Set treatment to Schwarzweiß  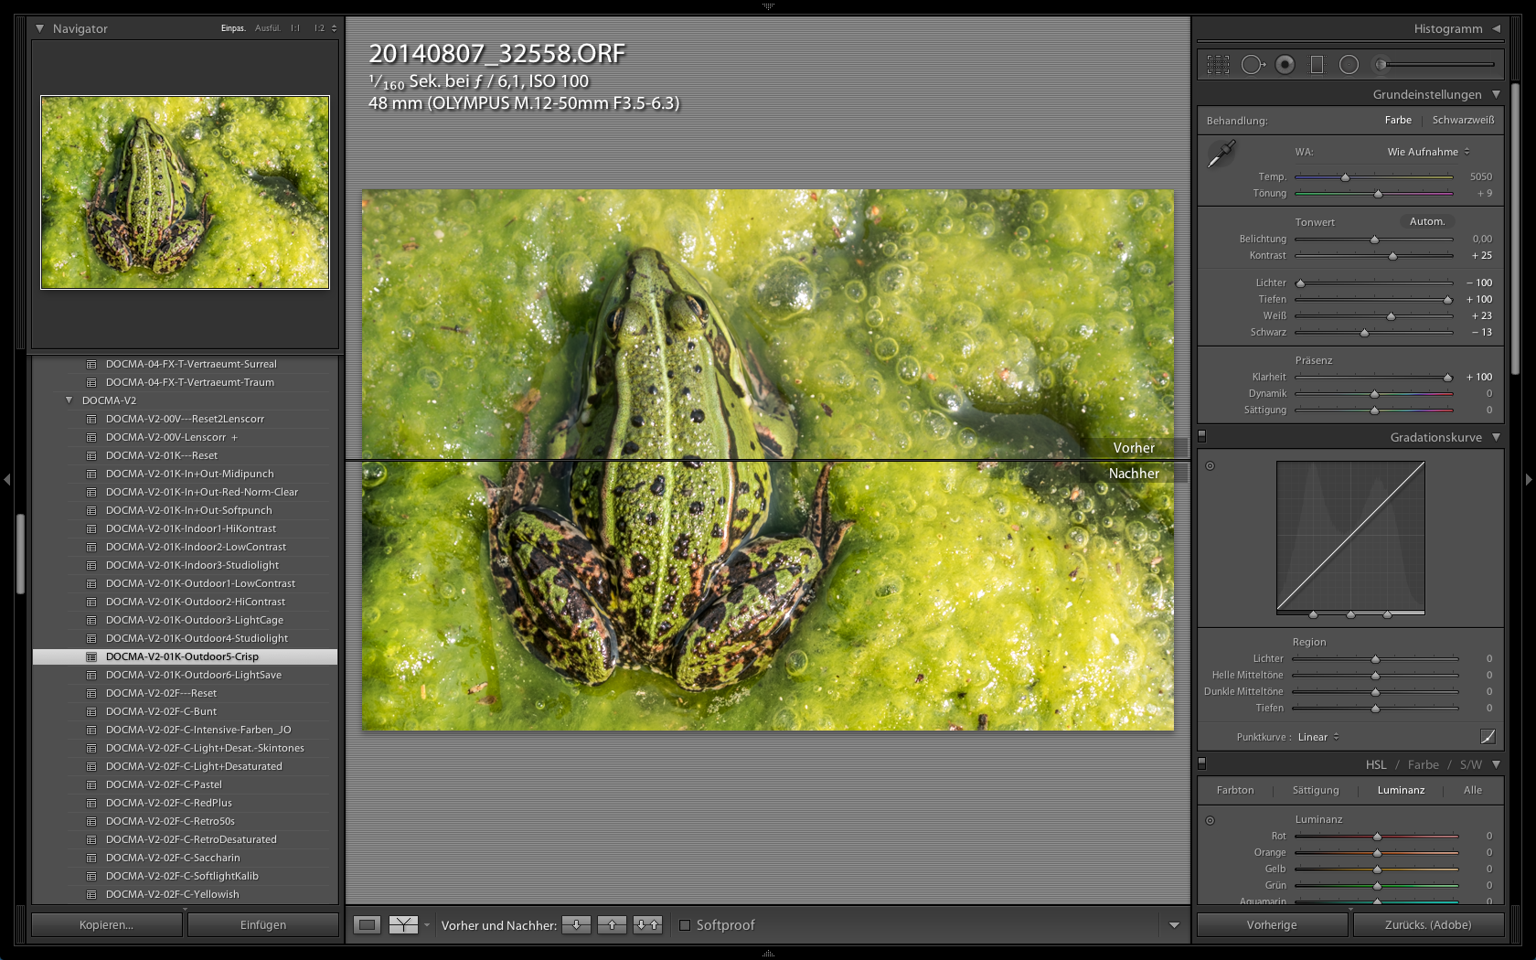[1463, 121]
